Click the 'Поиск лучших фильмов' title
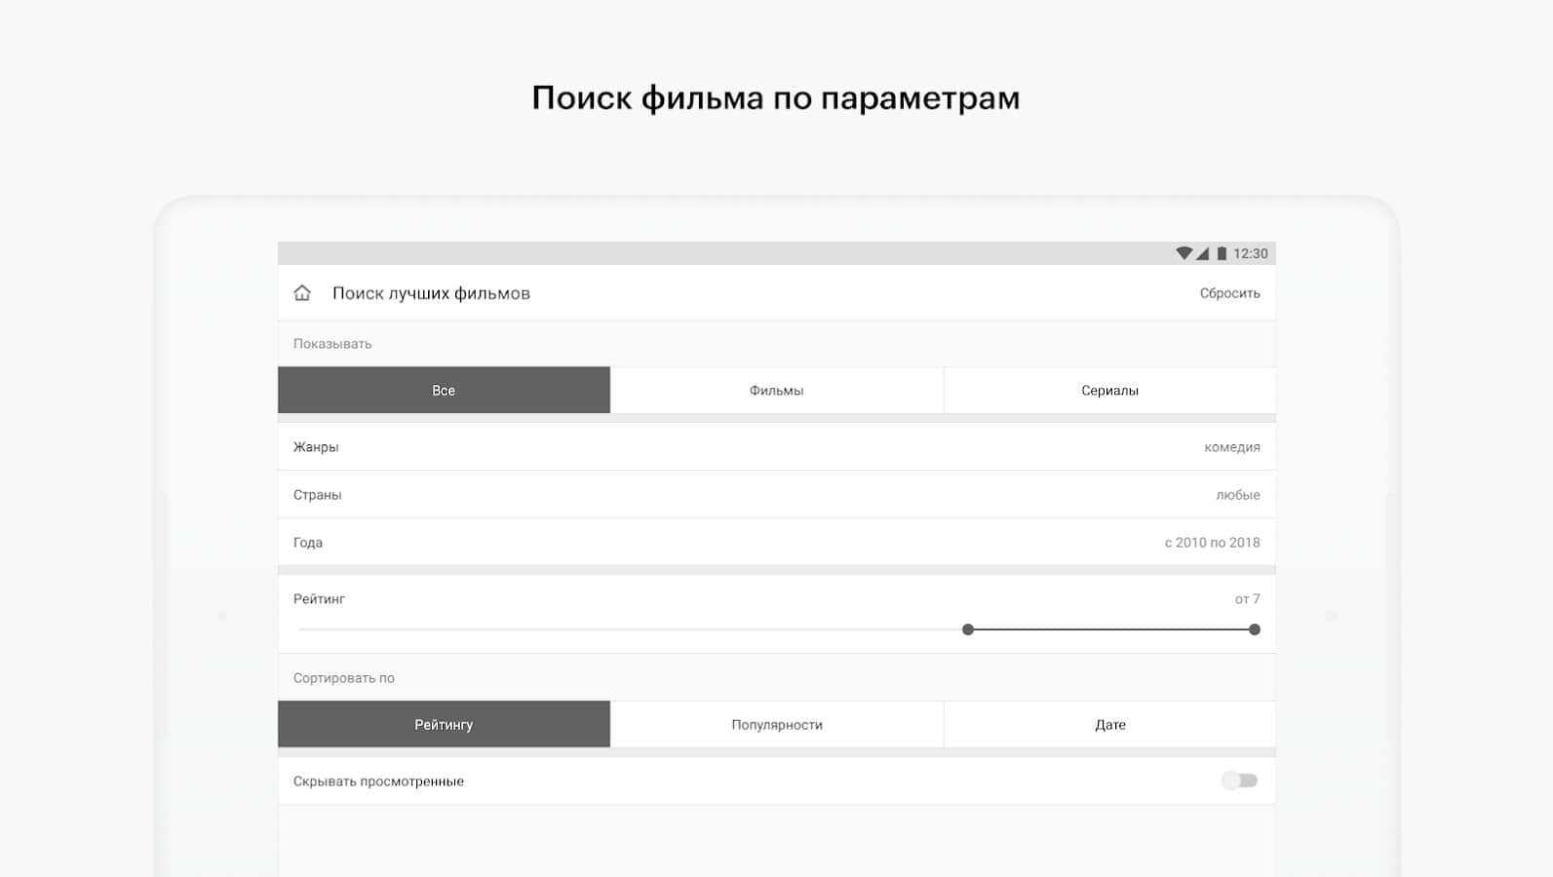Image resolution: width=1553 pixels, height=877 pixels. coord(431,293)
